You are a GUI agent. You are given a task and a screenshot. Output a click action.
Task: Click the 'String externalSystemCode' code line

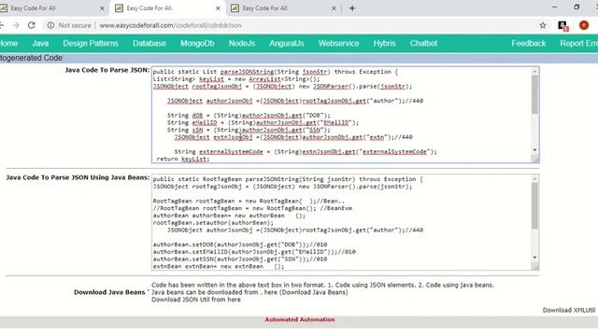(306, 151)
